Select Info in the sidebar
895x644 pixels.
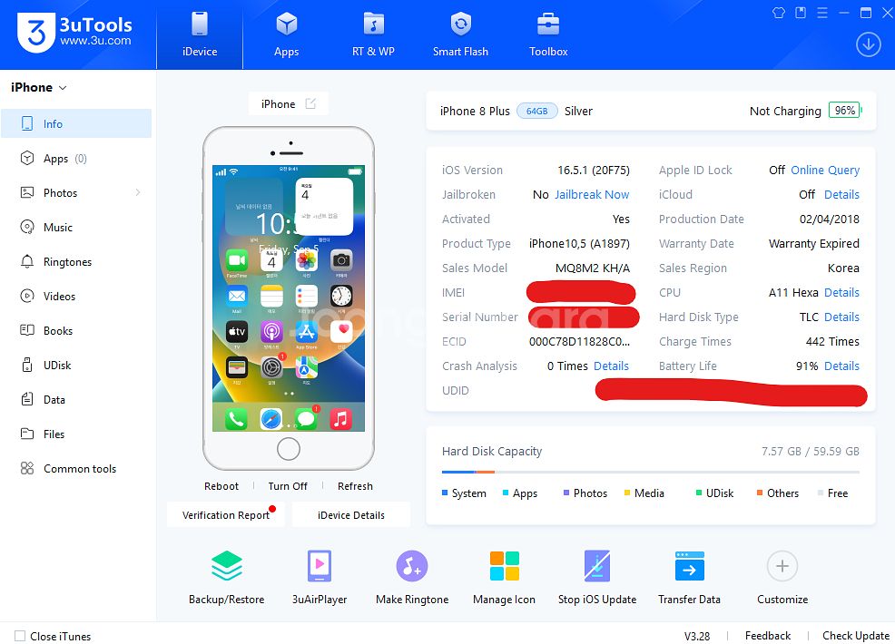click(x=76, y=123)
